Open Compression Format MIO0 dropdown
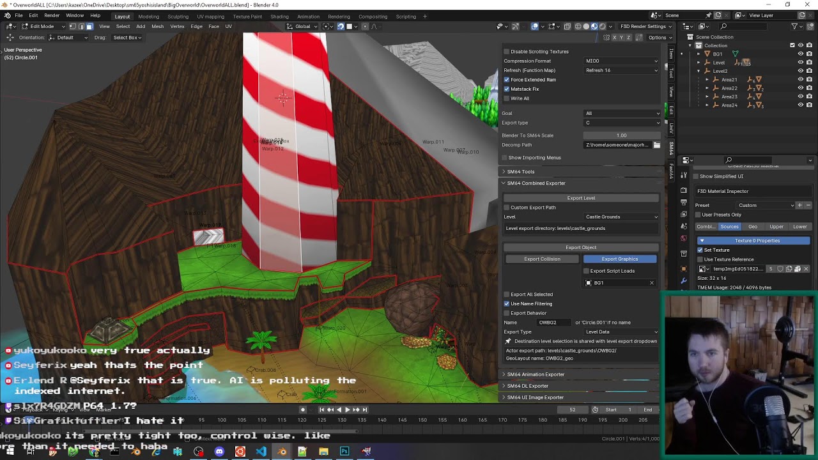This screenshot has width=818, height=460. (621, 61)
